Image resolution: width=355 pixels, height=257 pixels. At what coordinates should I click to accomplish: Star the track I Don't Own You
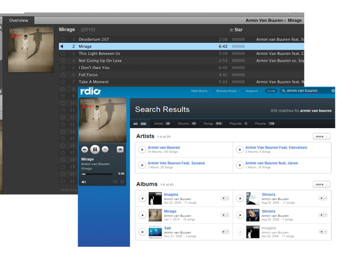coord(63,67)
